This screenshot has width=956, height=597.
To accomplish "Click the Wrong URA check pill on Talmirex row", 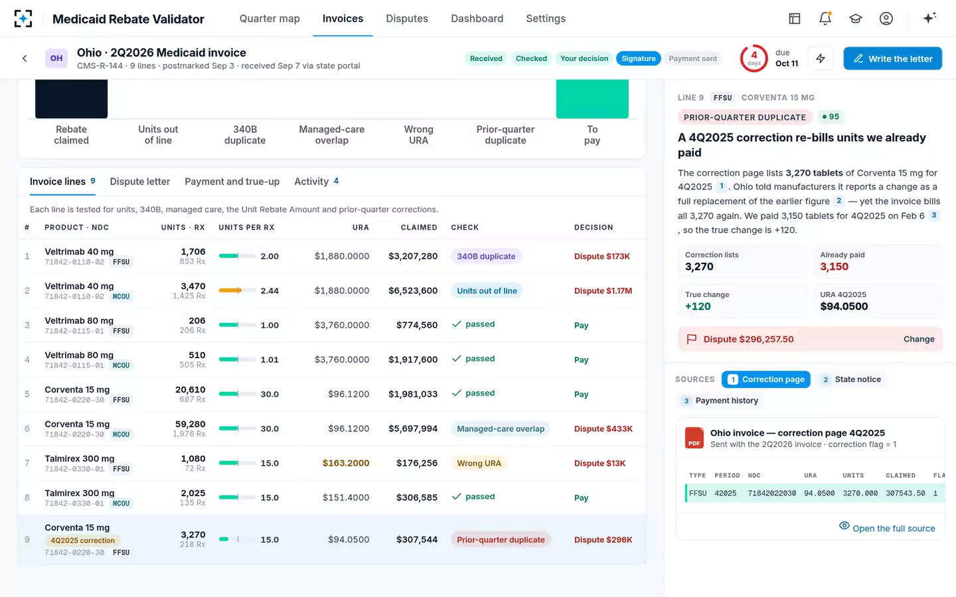I will [x=479, y=463].
